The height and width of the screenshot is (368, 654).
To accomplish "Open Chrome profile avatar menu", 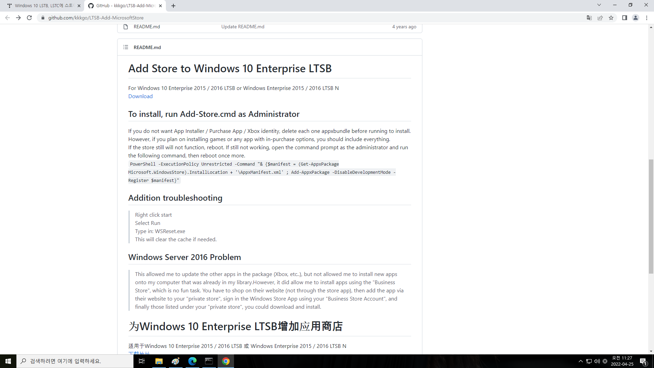I will pos(636,18).
